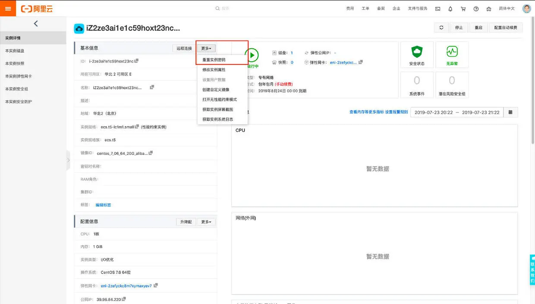Click the monitoring date range field
This screenshot has height=304, width=535.
[x=457, y=112]
